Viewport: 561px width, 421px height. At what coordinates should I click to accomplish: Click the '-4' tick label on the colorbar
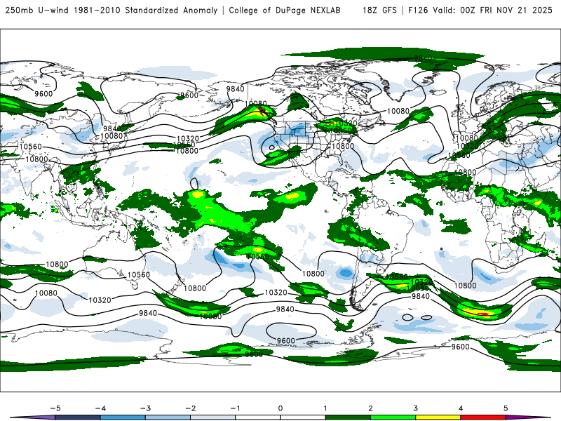coord(100,408)
